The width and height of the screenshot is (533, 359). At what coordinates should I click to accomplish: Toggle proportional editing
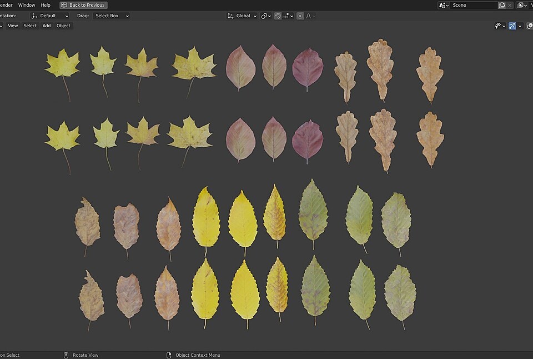point(300,16)
